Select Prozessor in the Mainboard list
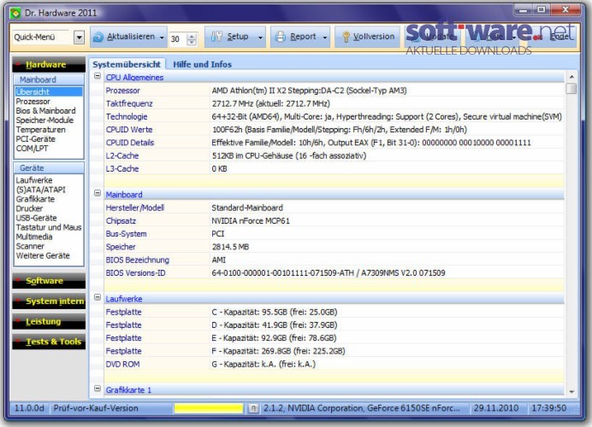 tap(33, 102)
